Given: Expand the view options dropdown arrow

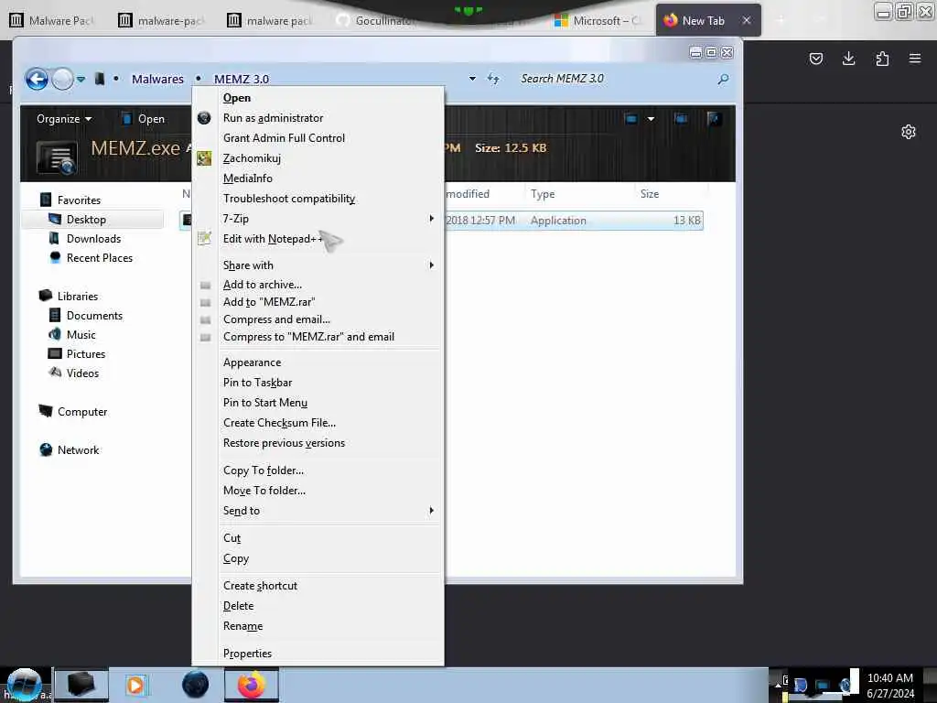Looking at the screenshot, I should point(651,119).
